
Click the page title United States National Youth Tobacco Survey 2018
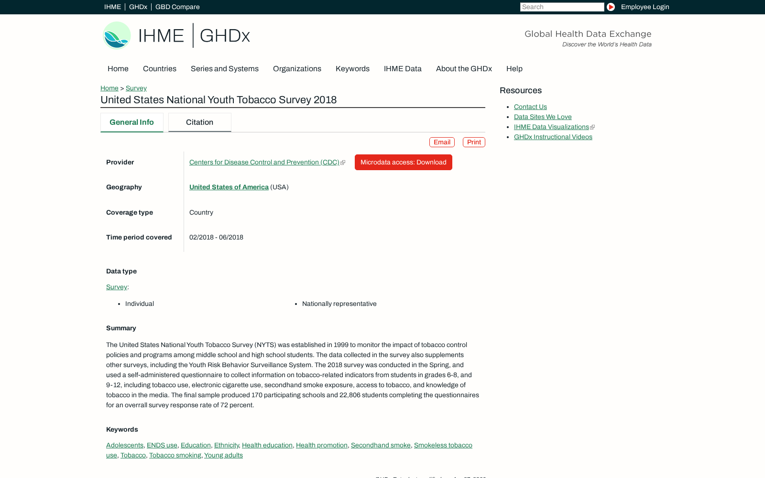point(219,100)
